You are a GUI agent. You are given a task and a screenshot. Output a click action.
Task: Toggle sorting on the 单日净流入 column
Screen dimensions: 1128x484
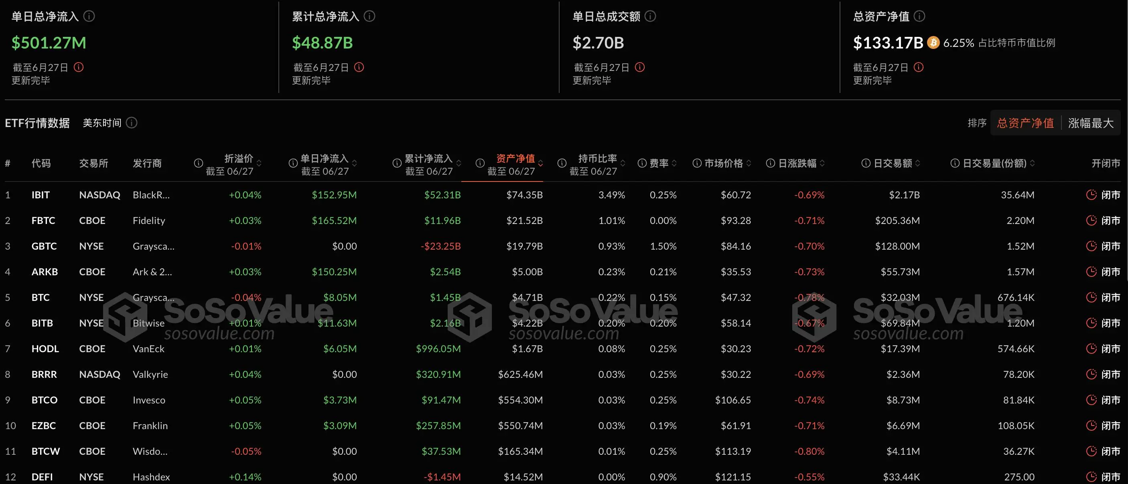(x=355, y=163)
